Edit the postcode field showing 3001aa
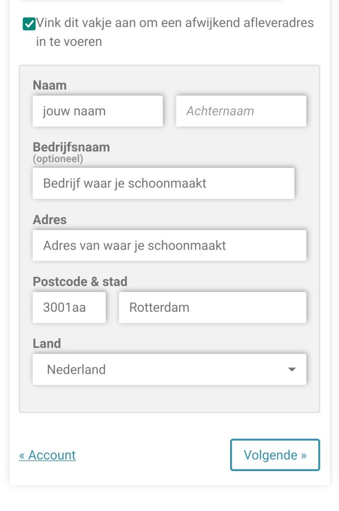 69,307
